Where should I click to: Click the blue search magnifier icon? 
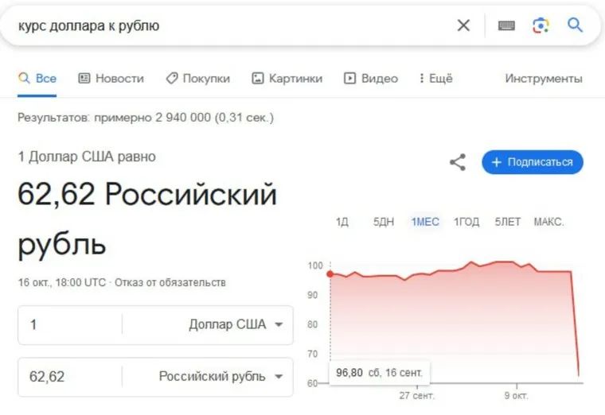[575, 25]
